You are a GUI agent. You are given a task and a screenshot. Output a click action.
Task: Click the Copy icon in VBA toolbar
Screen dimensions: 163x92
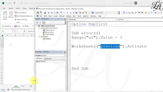point(51,13)
